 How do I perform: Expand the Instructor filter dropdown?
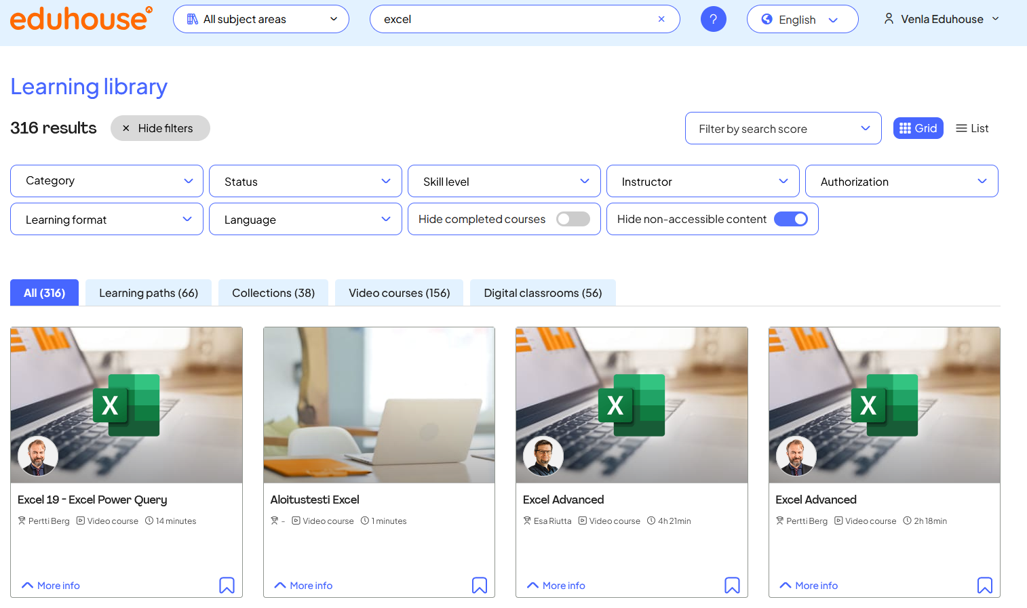[x=703, y=181]
